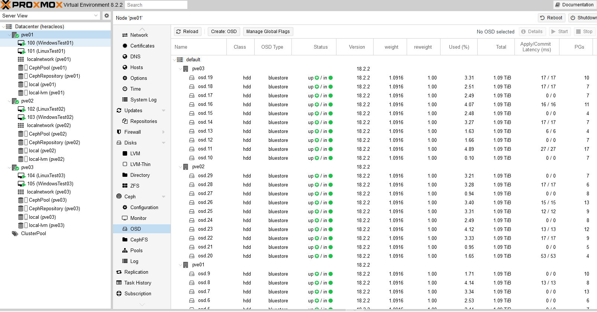Click the Search input field

click(x=156, y=5)
